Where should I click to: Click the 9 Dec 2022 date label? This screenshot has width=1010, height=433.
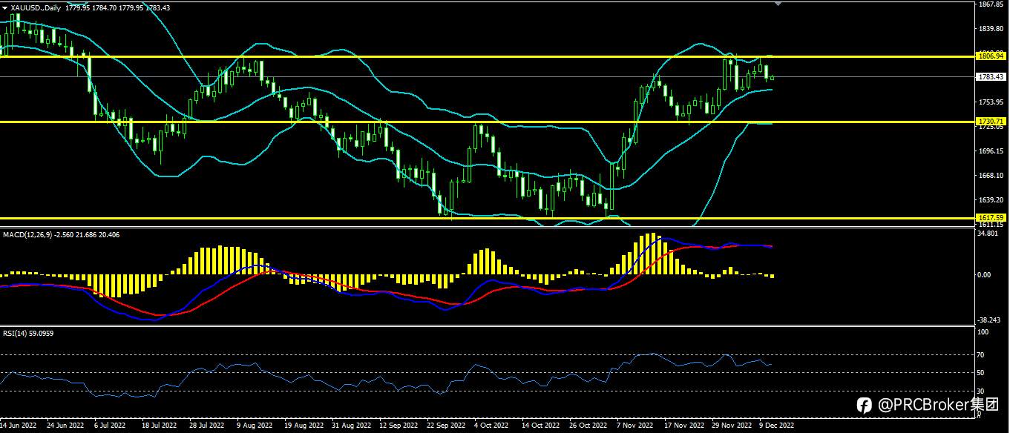click(x=776, y=426)
